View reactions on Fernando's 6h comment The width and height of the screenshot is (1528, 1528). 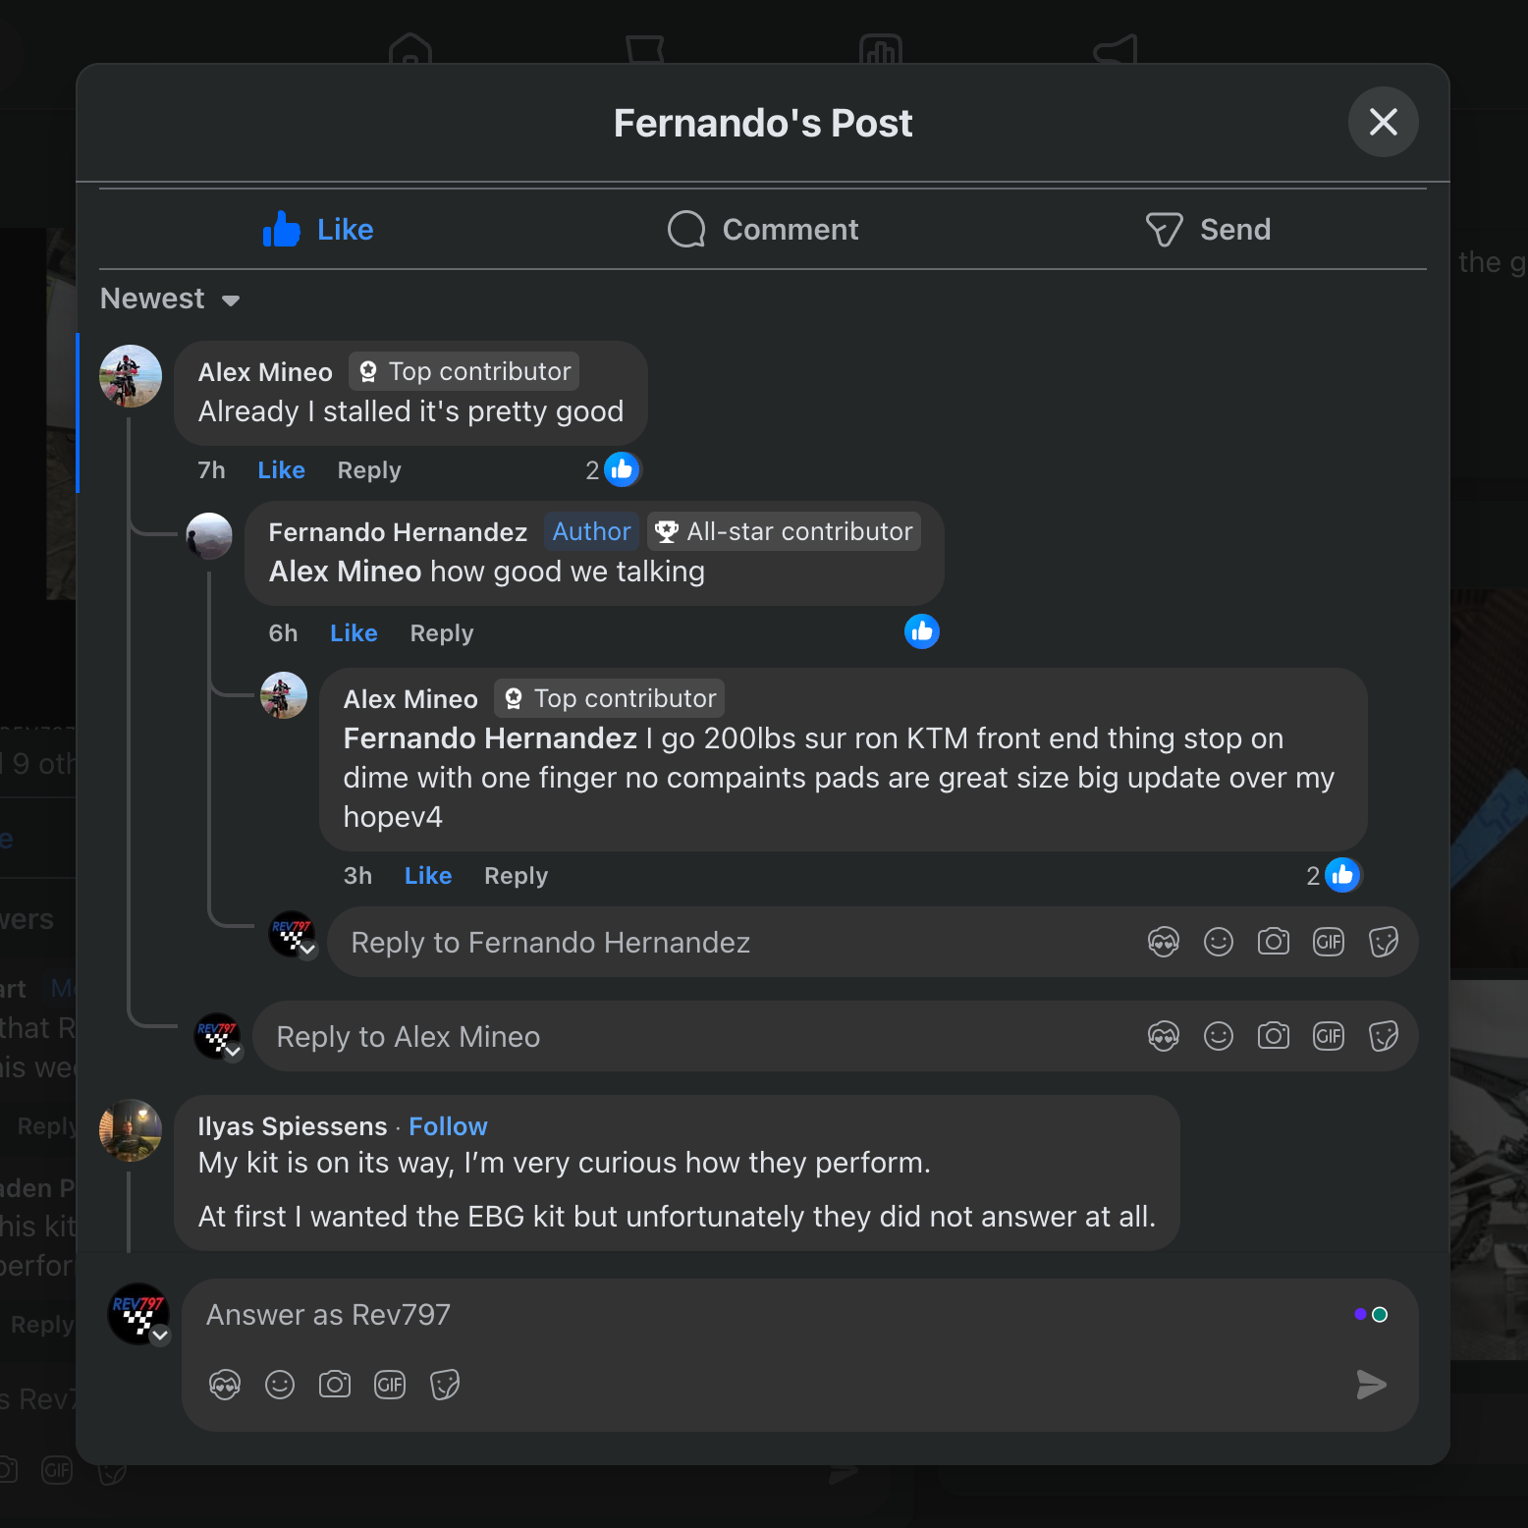click(x=921, y=632)
